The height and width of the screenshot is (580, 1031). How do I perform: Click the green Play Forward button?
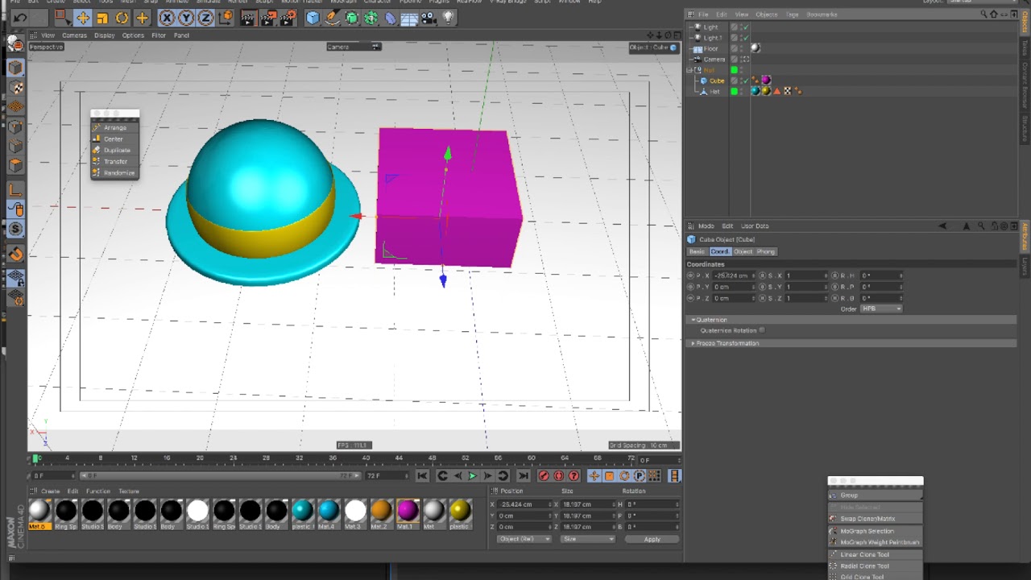pos(473,476)
